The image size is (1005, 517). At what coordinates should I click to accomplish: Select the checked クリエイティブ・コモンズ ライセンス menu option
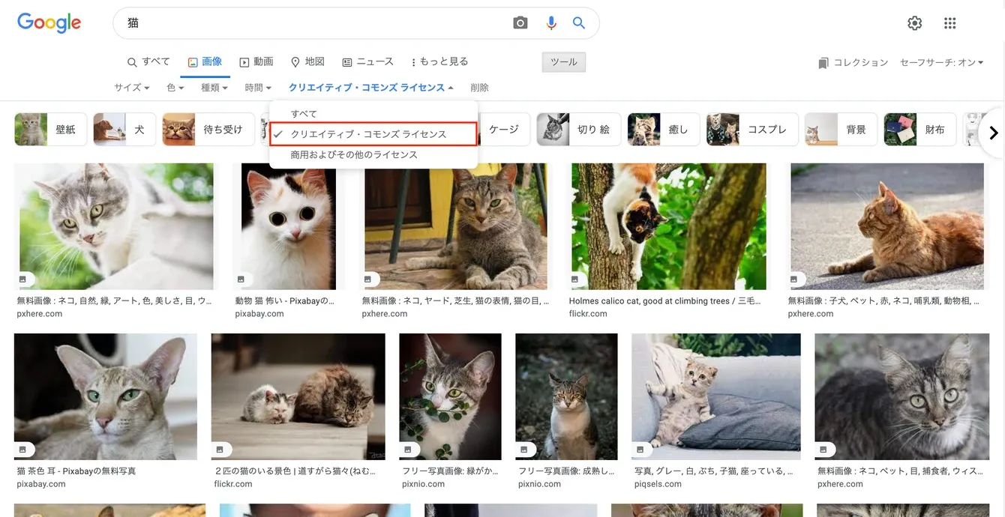[373, 134]
